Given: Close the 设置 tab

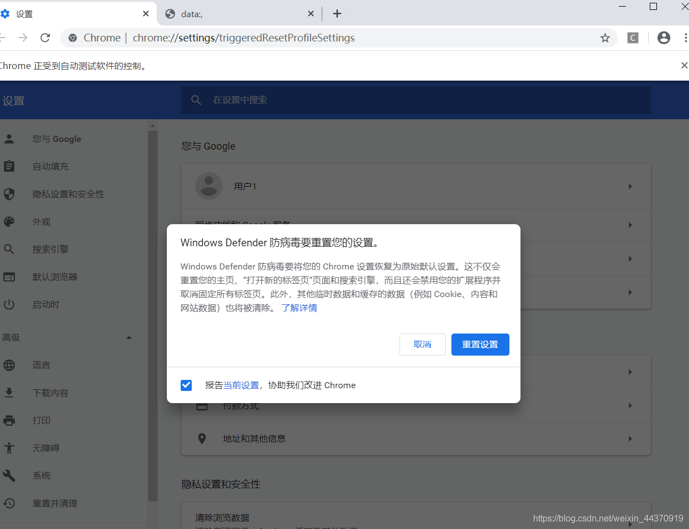Looking at the screenshot, I should point(146,14).
